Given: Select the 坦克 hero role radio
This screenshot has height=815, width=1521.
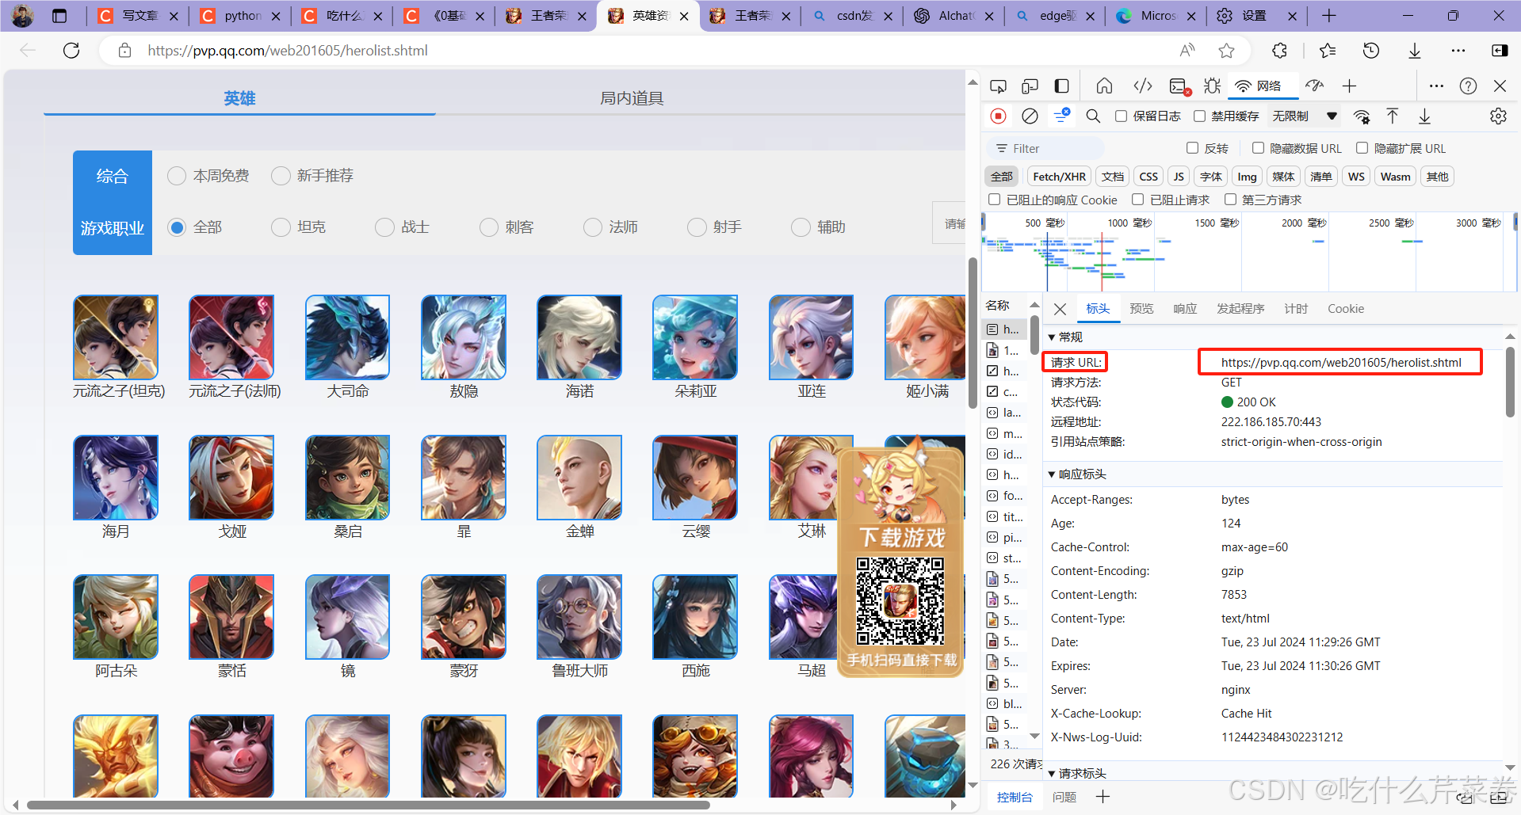Looking at the screenshot, I should pos(281,227).
